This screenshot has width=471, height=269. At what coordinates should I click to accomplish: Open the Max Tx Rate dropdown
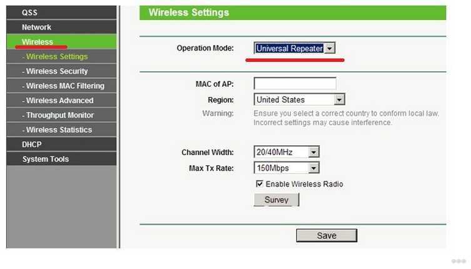point(286,168)
